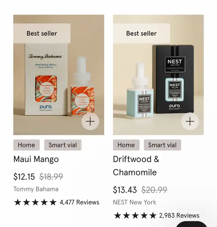The width and height of the screenshot is (217, 227).
Task: Open the Maui Mango product image
Action: [x=59, y=75]
